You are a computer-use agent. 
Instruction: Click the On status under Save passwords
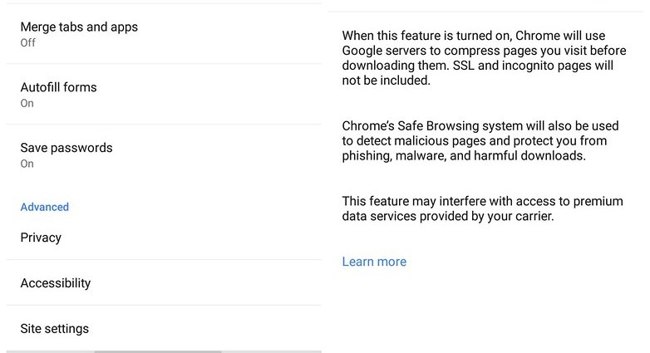27,164
